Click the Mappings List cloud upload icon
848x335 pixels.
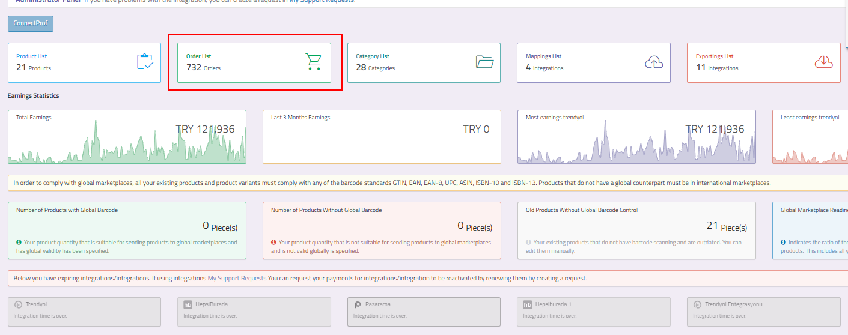(654, 62)
